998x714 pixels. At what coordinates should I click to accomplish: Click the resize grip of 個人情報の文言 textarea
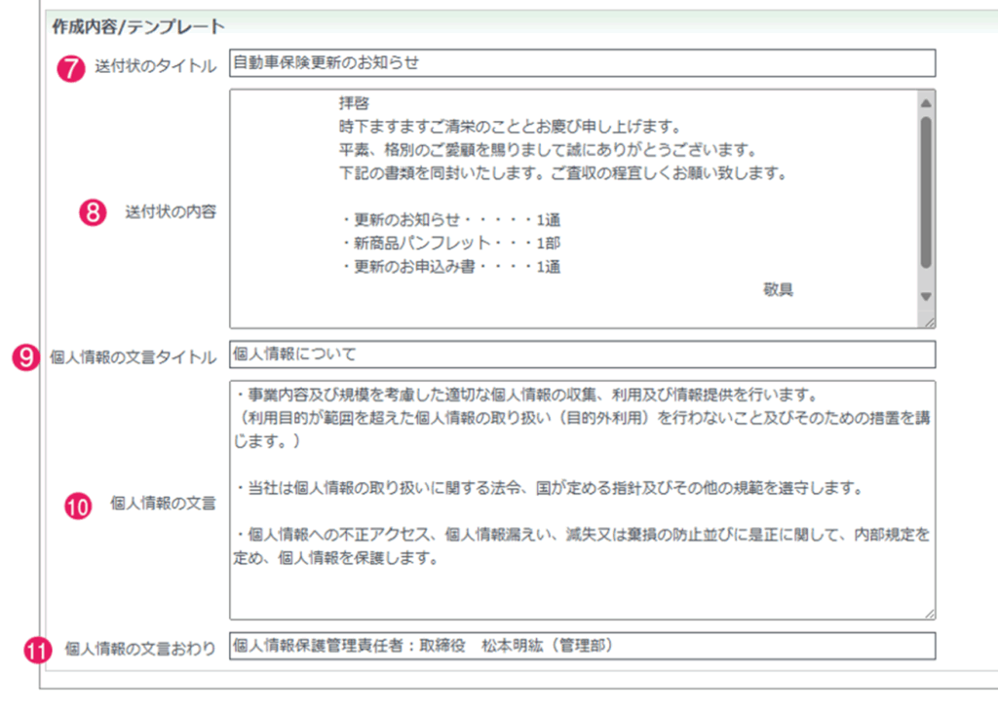(x=929, y=613)
